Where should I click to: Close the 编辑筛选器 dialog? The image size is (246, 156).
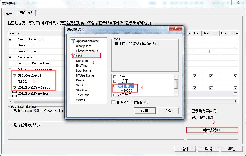[175, 28]
